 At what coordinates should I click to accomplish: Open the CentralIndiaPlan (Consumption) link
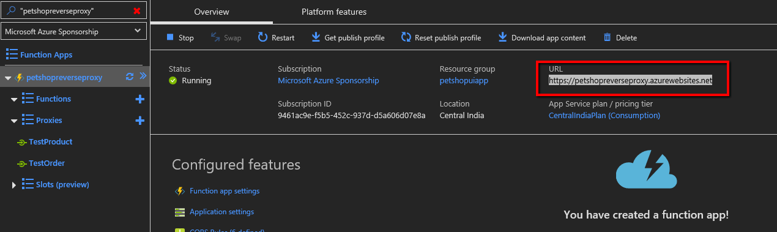pos(604,115)
